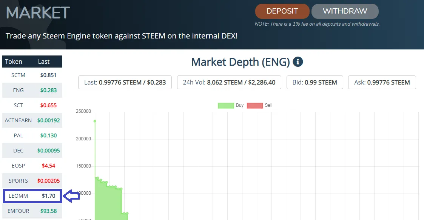Click the 1% fee note text

[317, 24]
